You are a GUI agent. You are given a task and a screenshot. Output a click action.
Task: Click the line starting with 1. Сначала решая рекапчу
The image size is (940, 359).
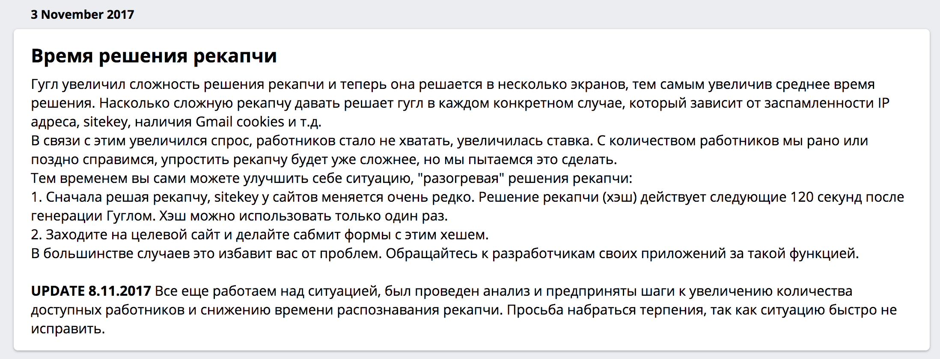[x=467, y=206]
